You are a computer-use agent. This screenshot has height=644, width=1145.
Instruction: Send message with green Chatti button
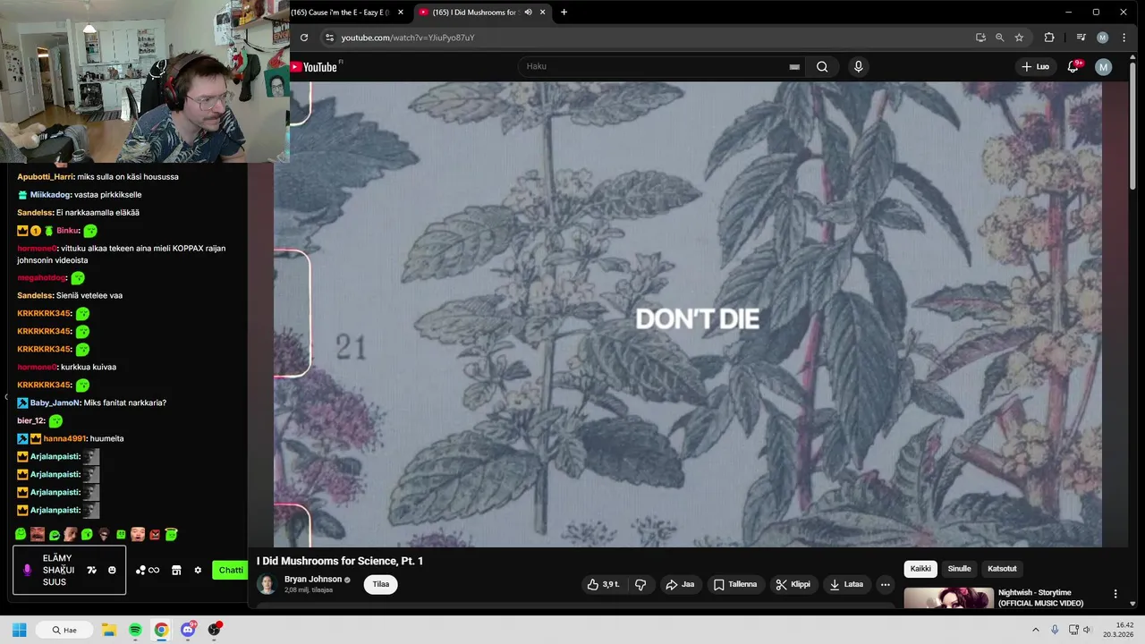pyautogui.click(x=230, y=570)
